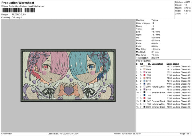Select the Min Stitch value '0.1 mm'

click(155, 52)
